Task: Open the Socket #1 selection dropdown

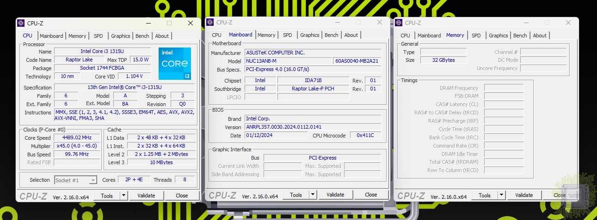Action: point(76,180)
